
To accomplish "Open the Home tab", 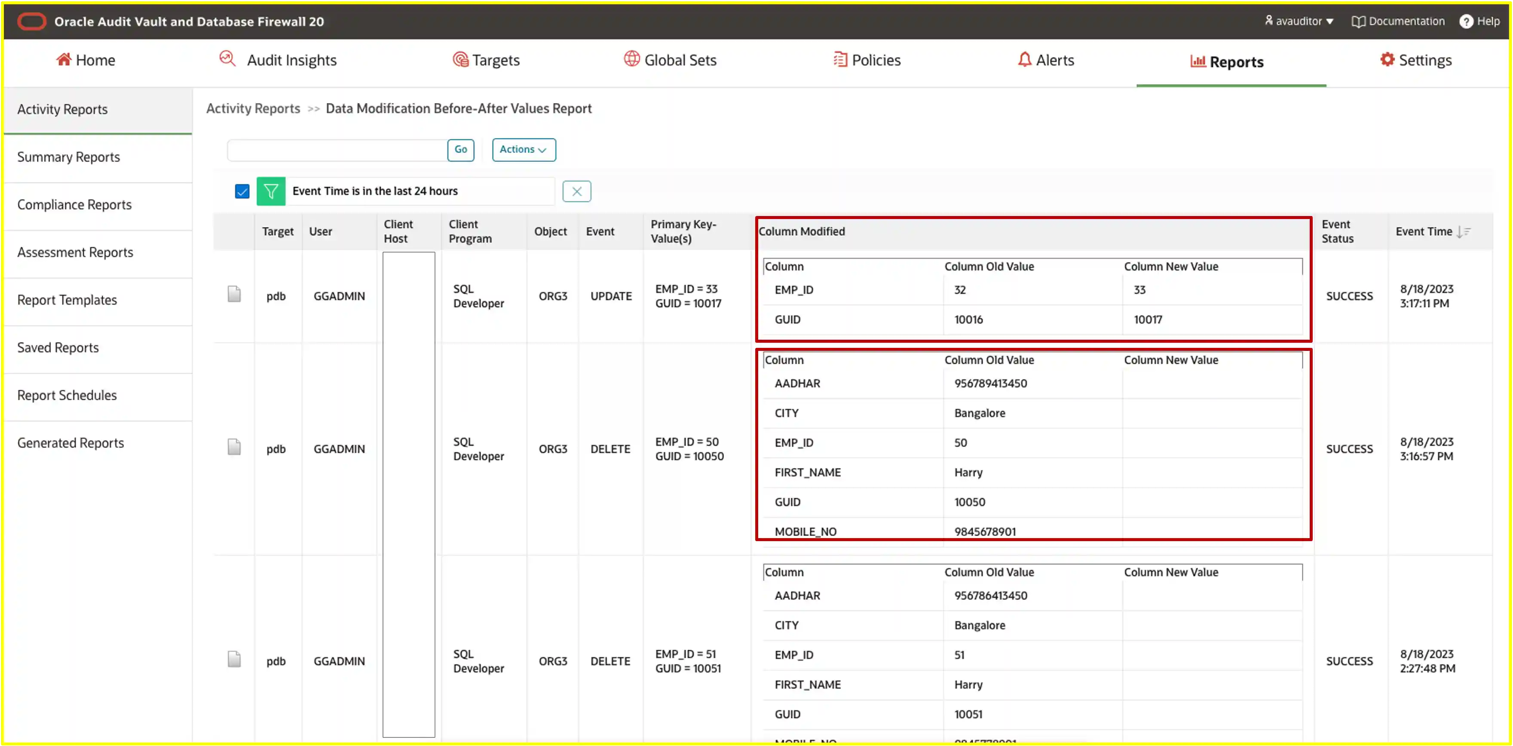I will pyautogui.click(x=86, y=60).
